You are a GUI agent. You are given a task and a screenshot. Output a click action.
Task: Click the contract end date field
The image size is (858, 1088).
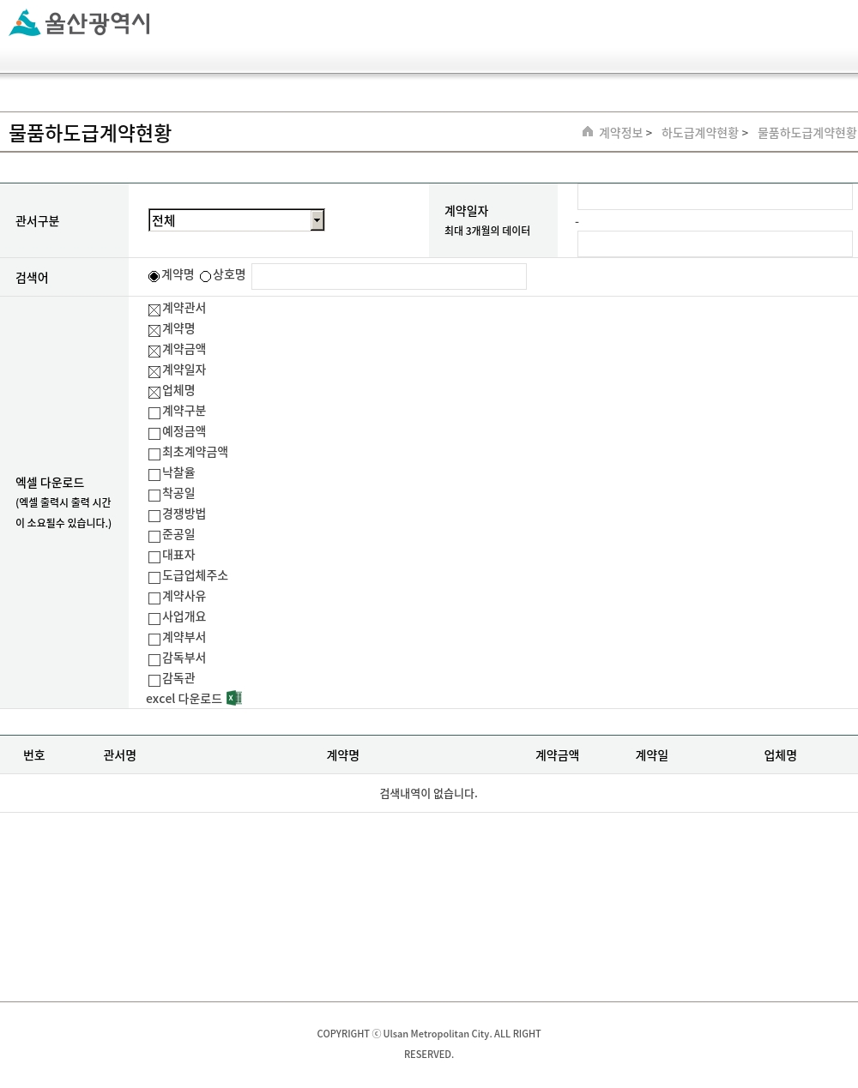(x=714, y=243)
